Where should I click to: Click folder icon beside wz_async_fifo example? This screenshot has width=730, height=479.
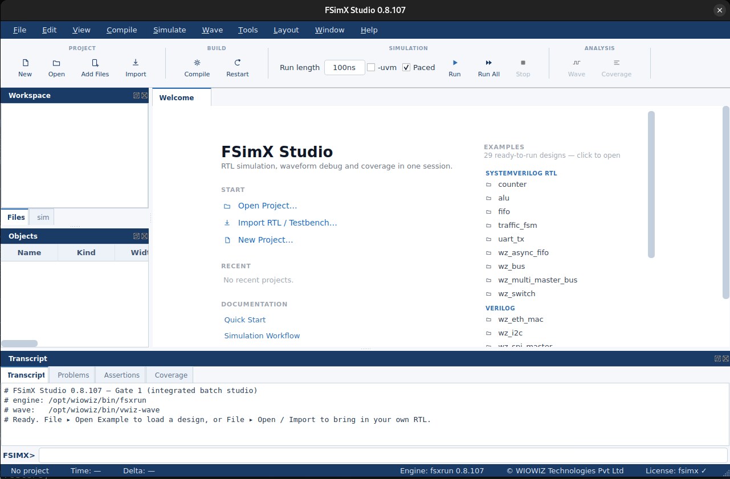[488, 253]
